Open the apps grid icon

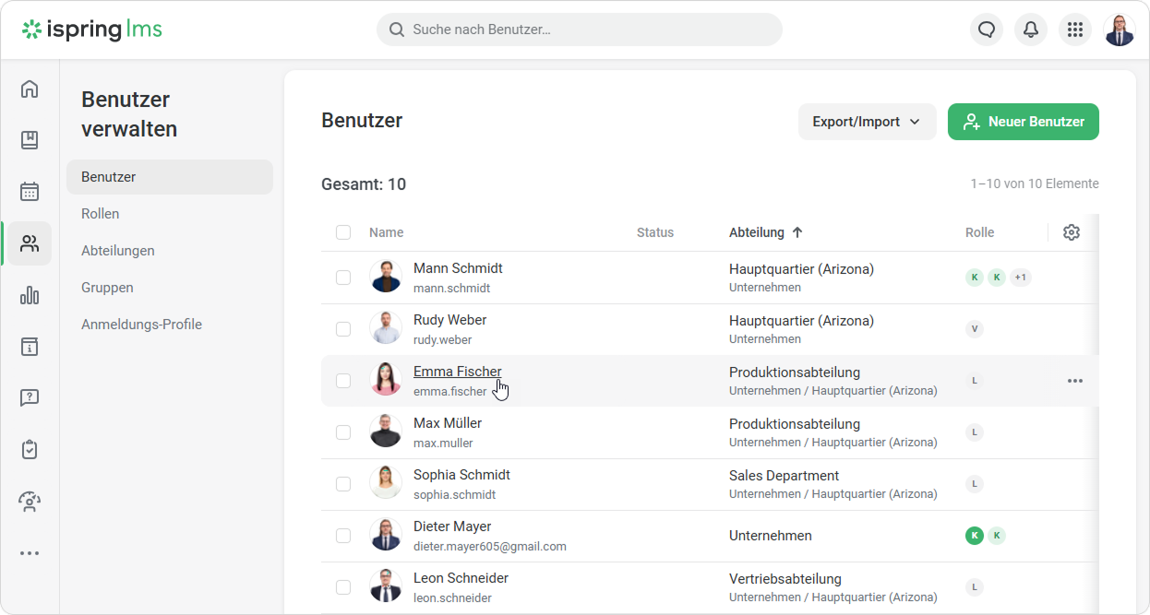pyautogui.click(x=1074, y=30)
